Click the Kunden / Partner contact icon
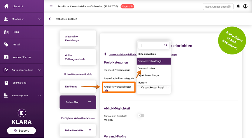Viewport: 252px width, 138px height. click(6, 57)
